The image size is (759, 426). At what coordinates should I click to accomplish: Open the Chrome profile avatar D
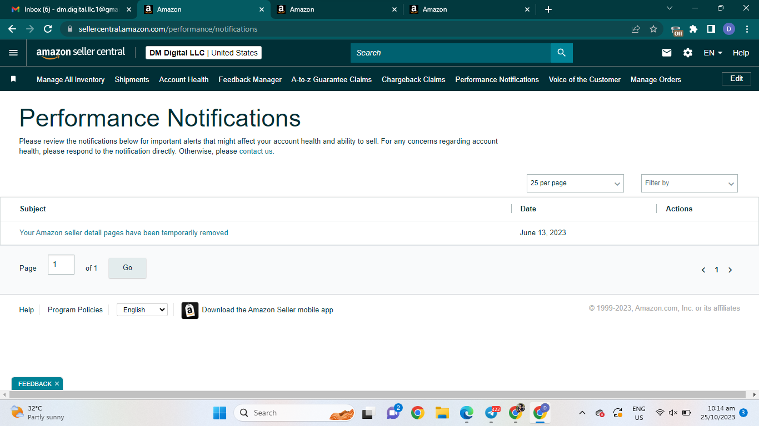tap(729, 29)
